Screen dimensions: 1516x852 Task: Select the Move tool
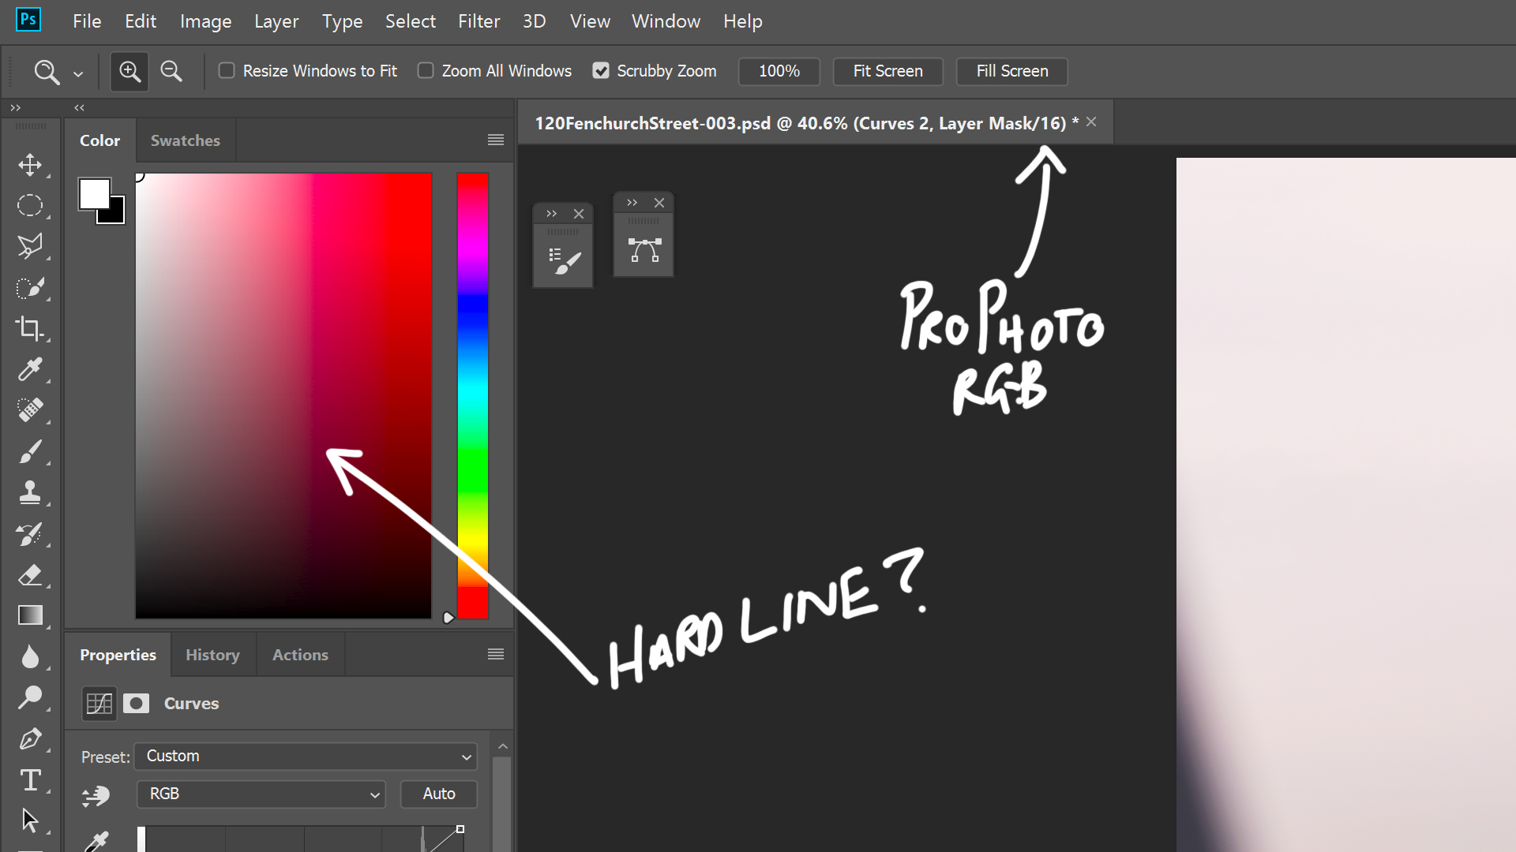coord(30,165)
